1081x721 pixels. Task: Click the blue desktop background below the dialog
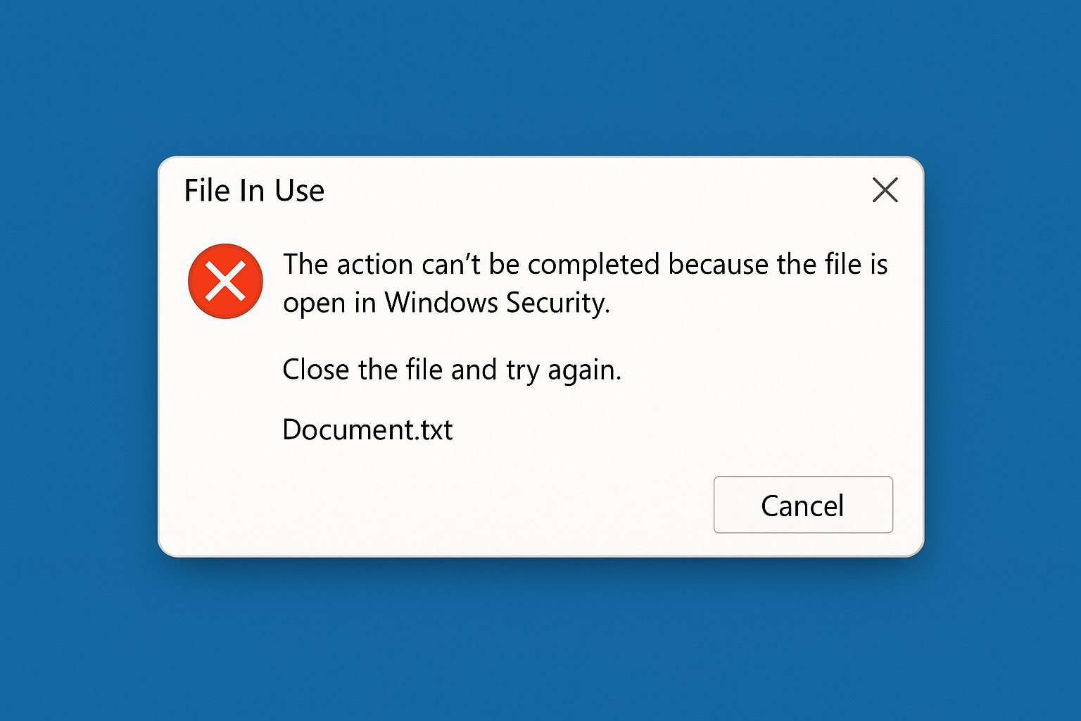point(540,639)
